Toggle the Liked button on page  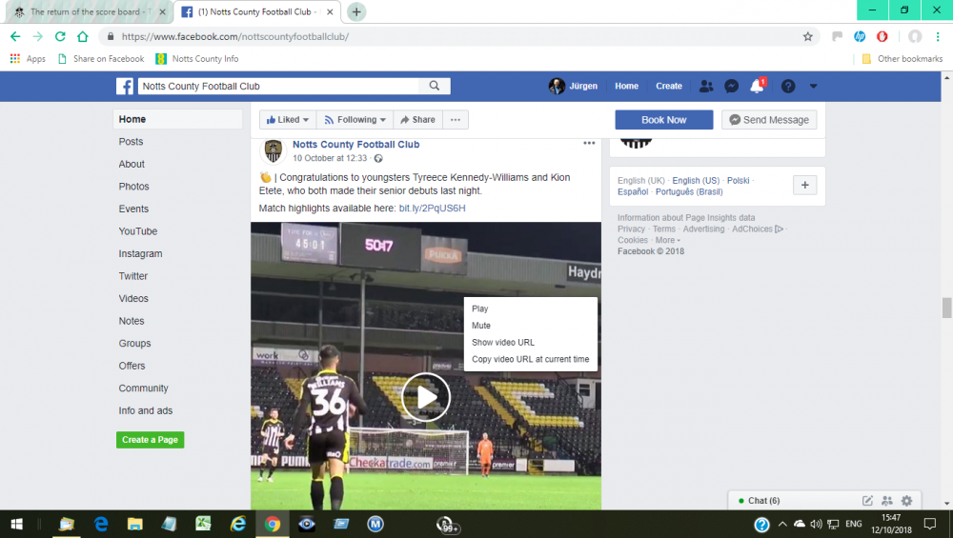pyautogui.click(x=288, y=120)
